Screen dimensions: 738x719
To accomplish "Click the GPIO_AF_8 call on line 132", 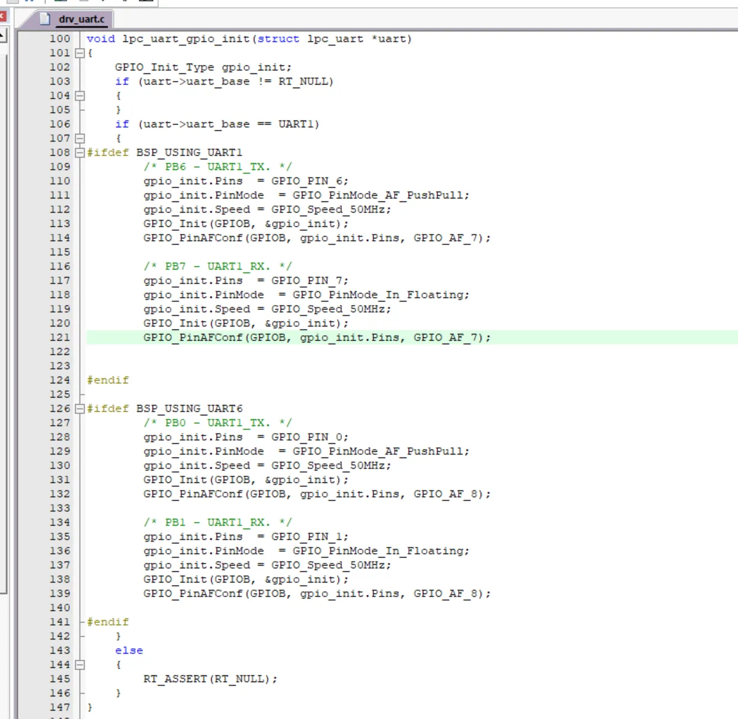I will 317,494.
